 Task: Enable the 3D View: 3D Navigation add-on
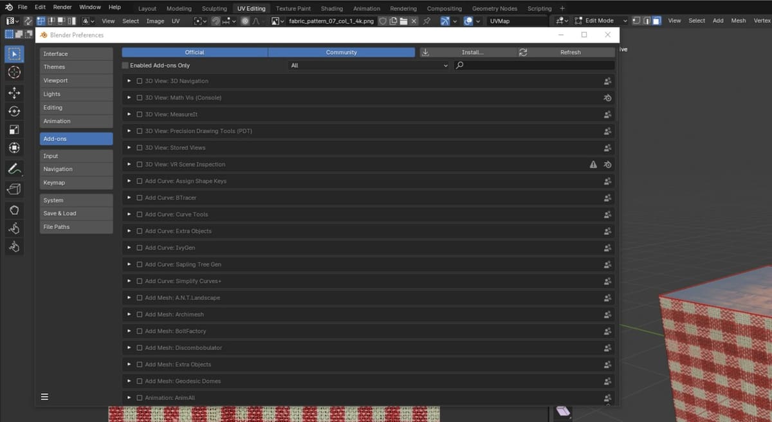[139, 81]
